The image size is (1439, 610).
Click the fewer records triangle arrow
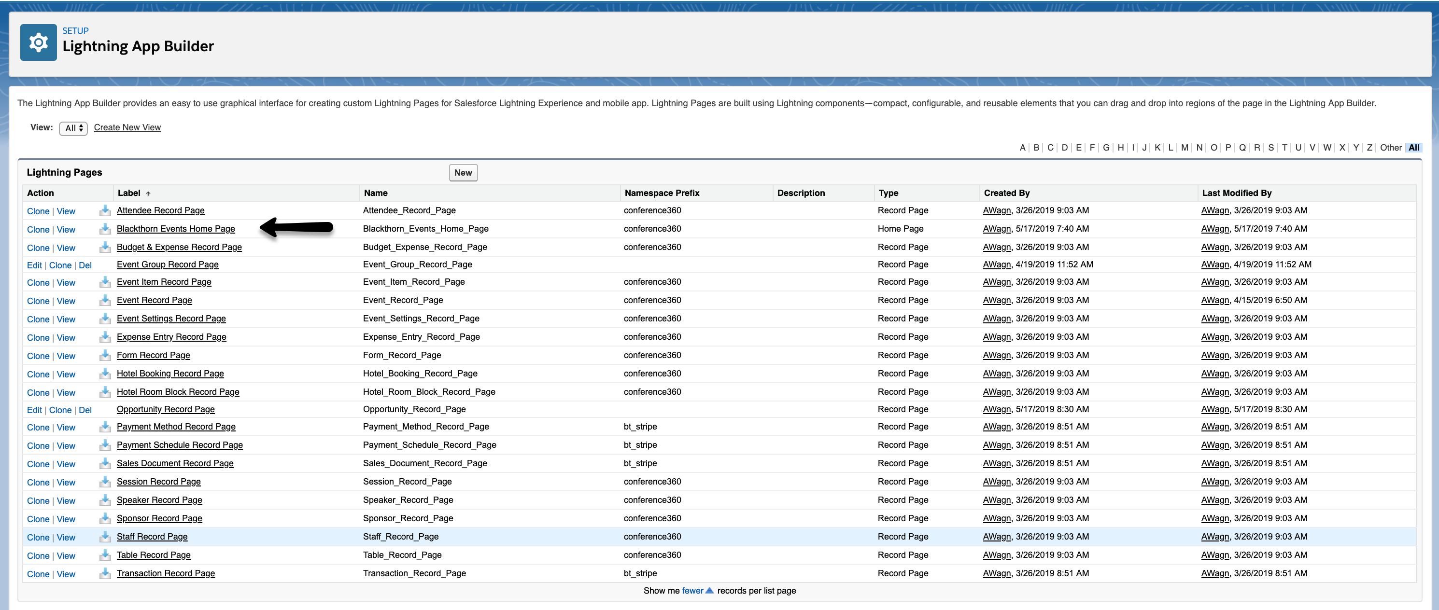709,591
